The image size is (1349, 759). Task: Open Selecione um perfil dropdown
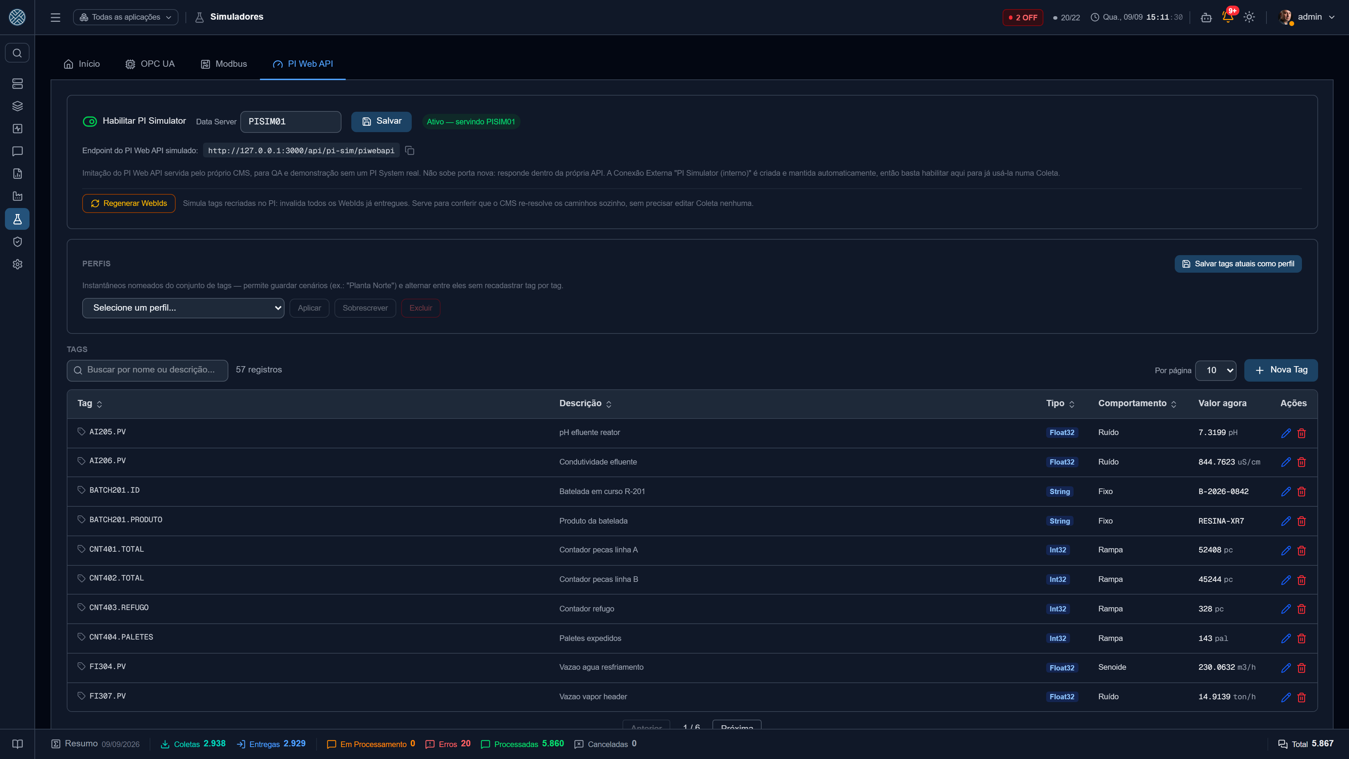point(183,308)
